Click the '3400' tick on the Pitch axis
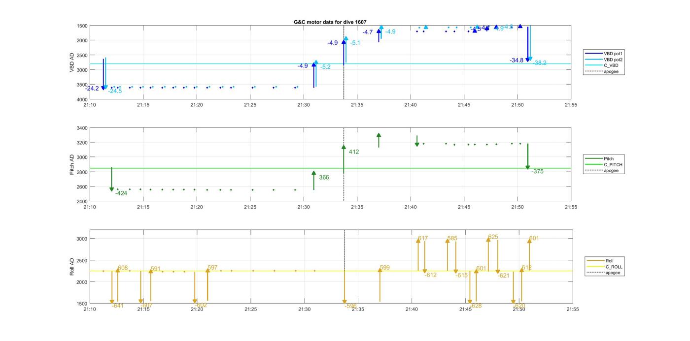690x341 pixels. [82, 128]
